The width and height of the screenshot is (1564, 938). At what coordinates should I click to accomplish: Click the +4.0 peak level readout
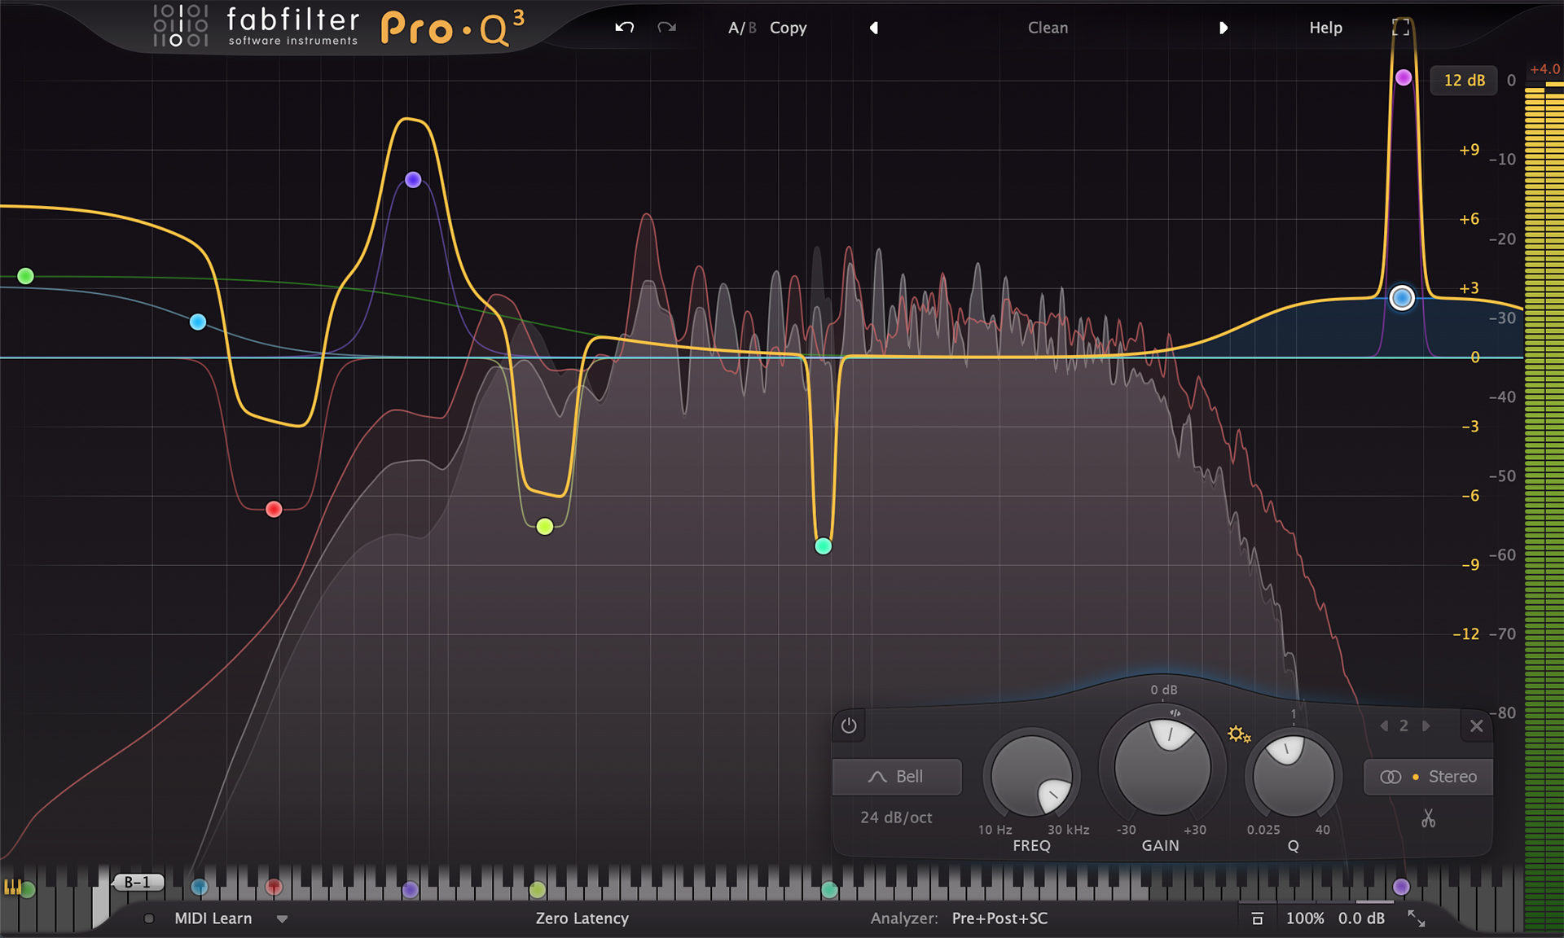point(1544,69)
